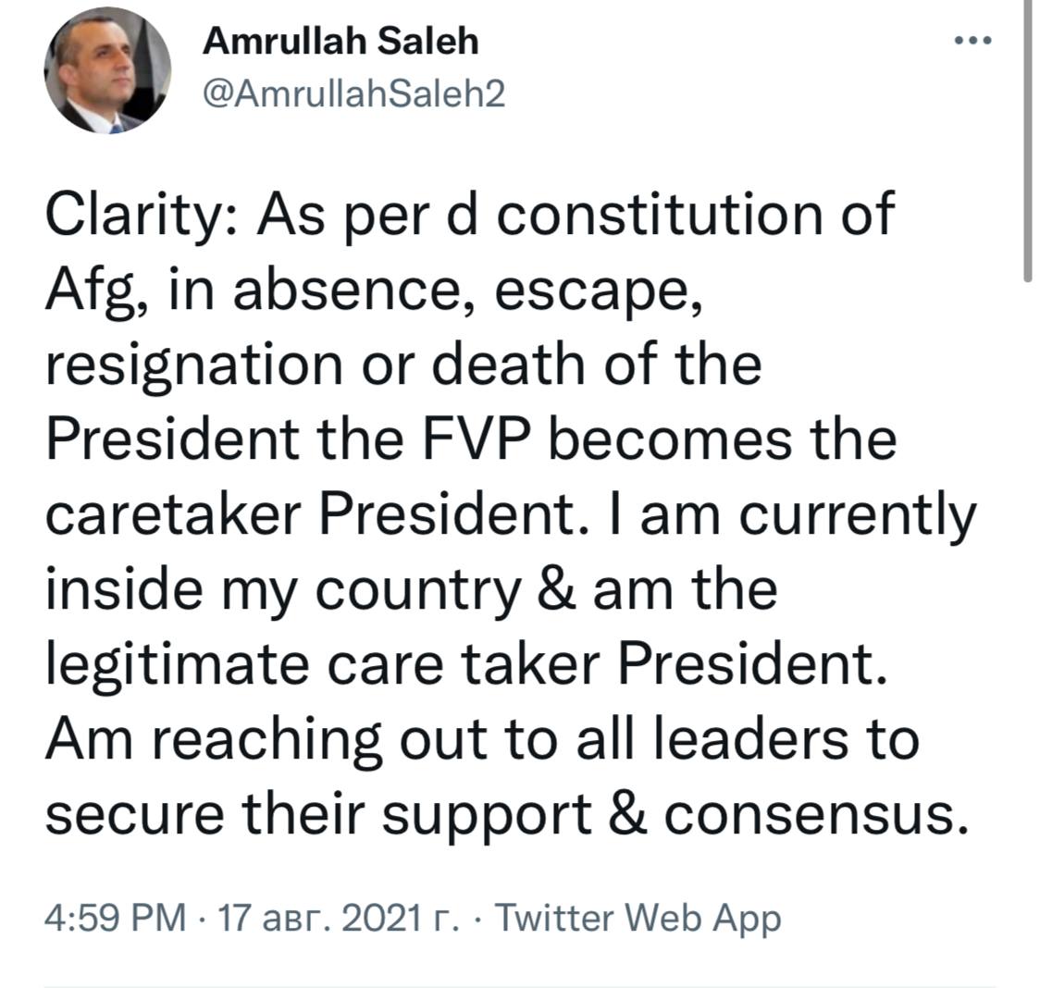Click the vertical scrollbar thumb on the right
The width and height of the screenshot is (1040, 988).
pos(1028,139)
